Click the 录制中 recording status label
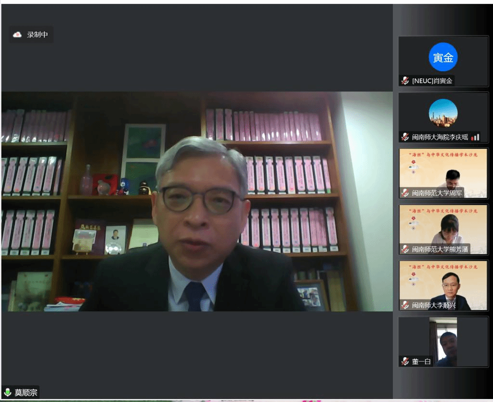Screen dimensions: 493x402 pyautogui.click(x=37, y=35)
